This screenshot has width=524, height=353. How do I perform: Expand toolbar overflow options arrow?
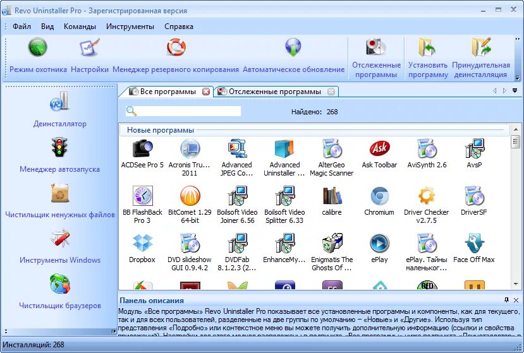(x=518, y=78)
